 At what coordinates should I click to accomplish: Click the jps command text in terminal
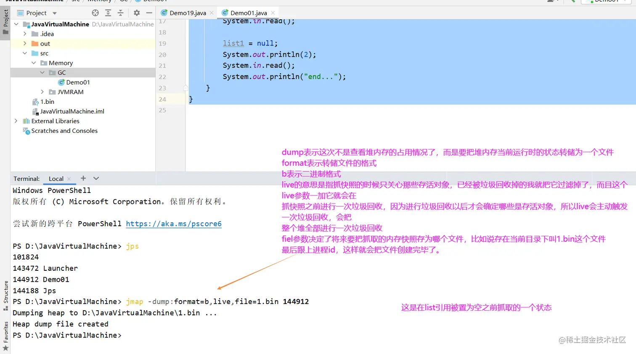point(132,246)
